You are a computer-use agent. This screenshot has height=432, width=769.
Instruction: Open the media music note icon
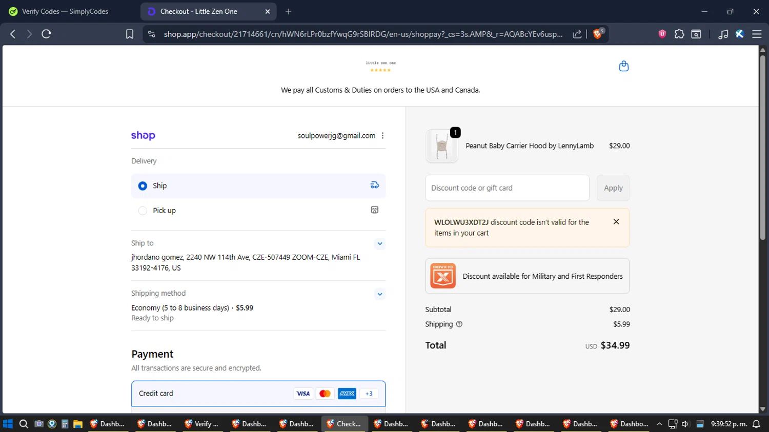pyautogui.click(x=723, y=34)
